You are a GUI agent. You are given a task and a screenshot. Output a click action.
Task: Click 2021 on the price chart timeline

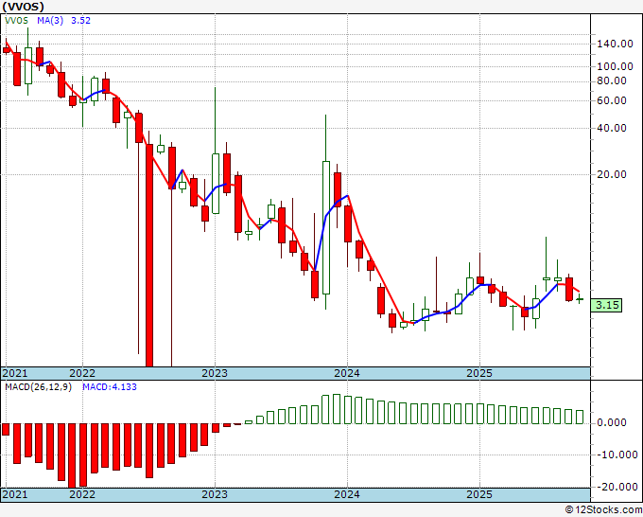click(x=15, y=373)
